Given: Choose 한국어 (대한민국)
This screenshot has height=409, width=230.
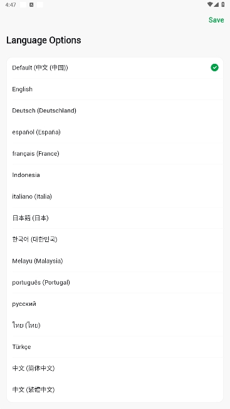Looking at the screenshot, I should 115,239.
